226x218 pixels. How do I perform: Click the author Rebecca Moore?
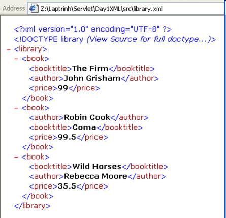95,176
